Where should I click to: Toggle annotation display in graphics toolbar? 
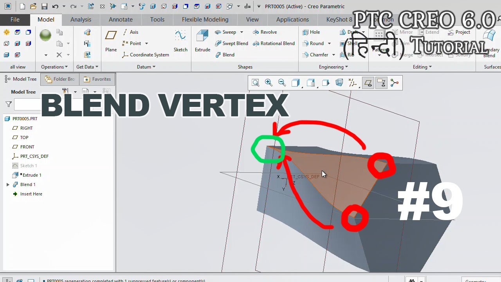click(x=381, y=83)
